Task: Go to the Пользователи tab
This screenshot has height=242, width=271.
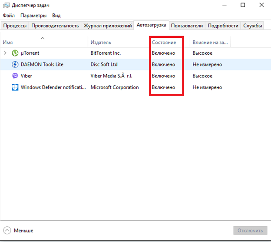Action: 187,26
